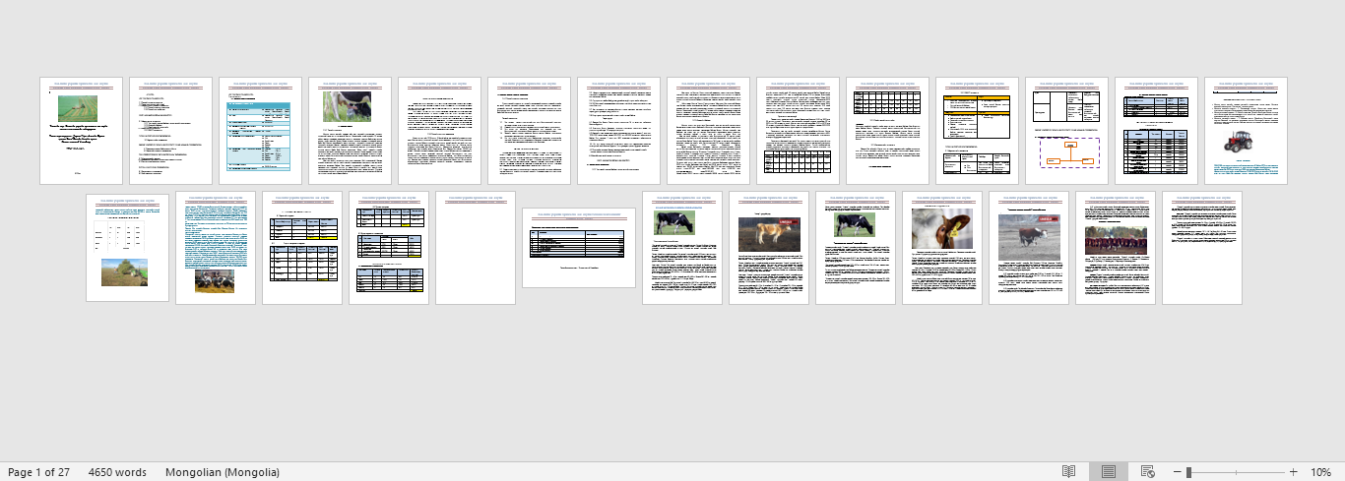
Task: Switch to Read Mode view
Action: [x=1068, y=472]
